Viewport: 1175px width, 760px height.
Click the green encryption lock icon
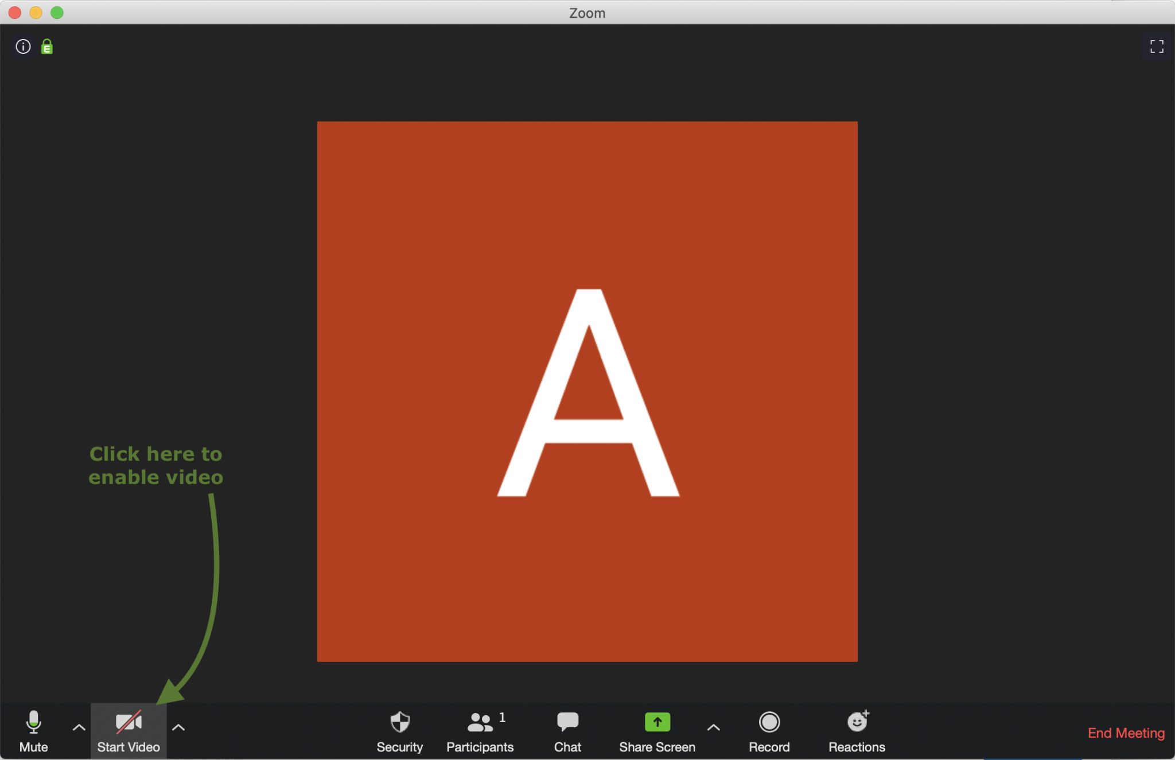[47, 46]
